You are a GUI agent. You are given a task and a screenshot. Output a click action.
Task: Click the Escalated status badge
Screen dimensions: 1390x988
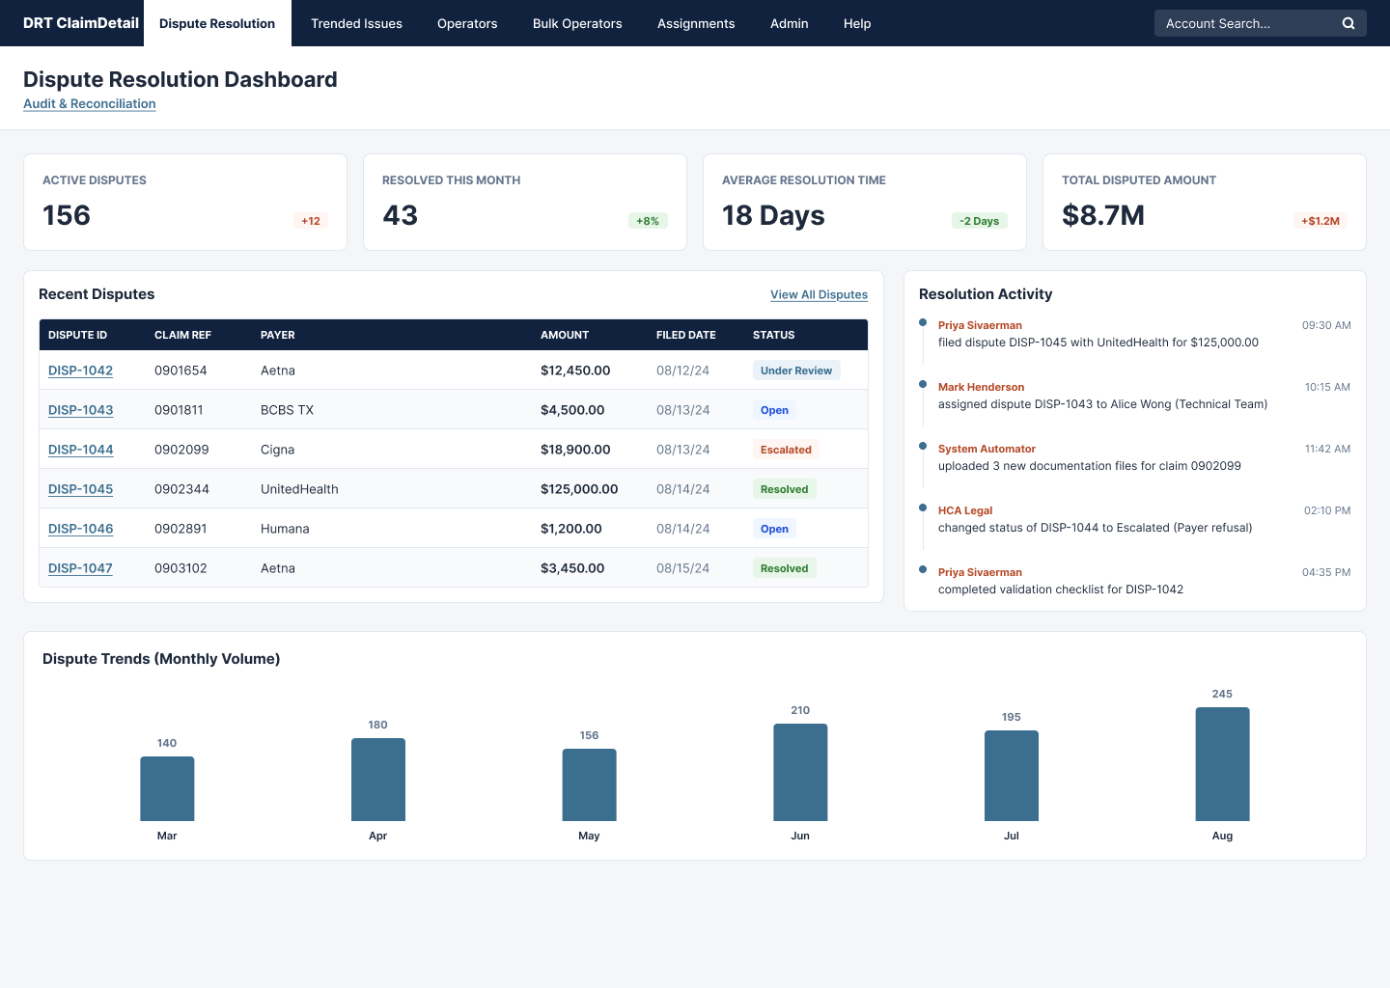click(x=786, y=450)
